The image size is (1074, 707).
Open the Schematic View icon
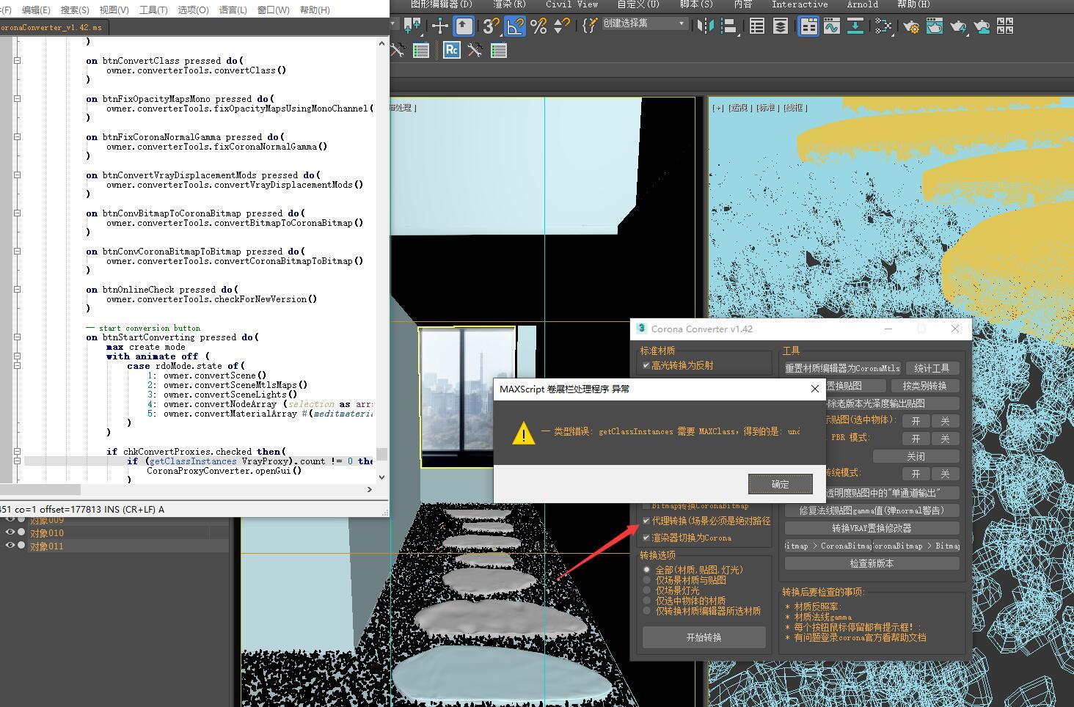[x=884, y=26]
